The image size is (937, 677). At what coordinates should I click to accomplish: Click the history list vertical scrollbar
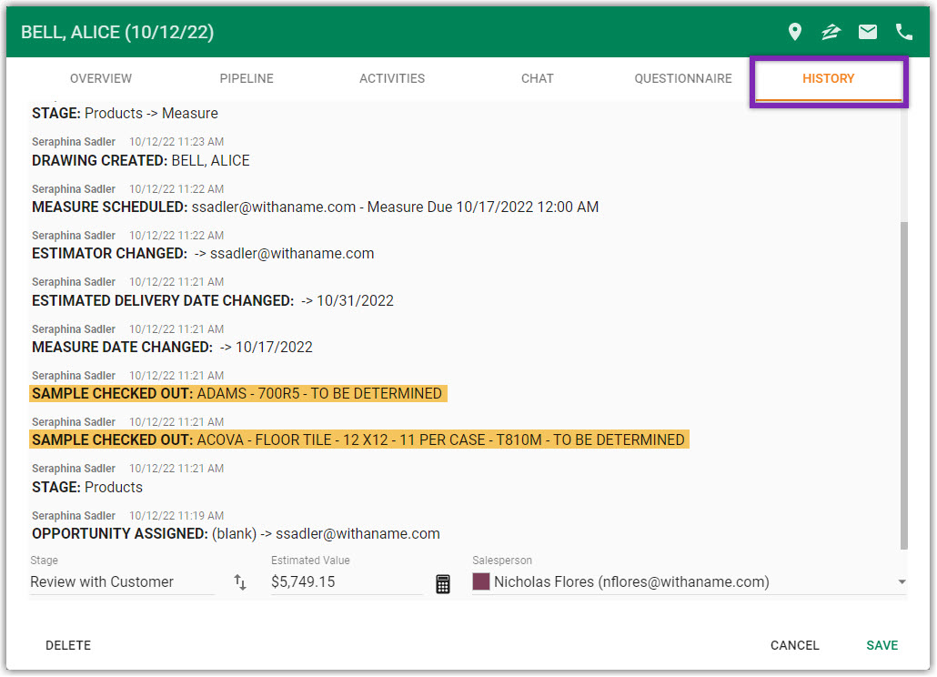pos(902,382)
